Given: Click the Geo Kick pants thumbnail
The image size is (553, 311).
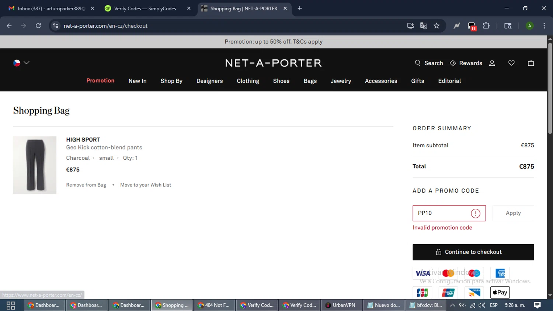Looking at the screenshot, I should pos(35,165).
